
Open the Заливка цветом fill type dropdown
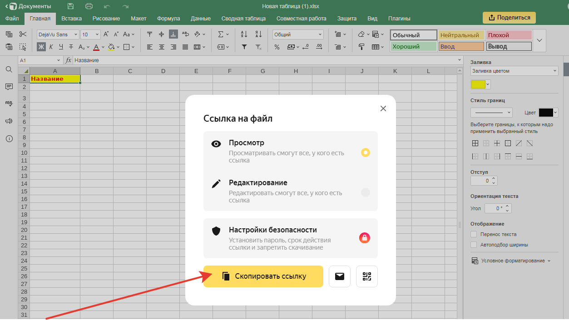coord(515,71)
